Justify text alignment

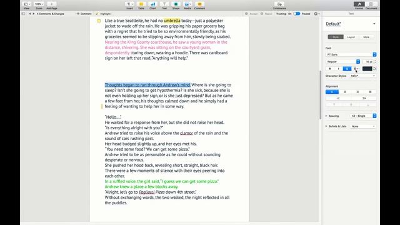(x=370, y=92)
